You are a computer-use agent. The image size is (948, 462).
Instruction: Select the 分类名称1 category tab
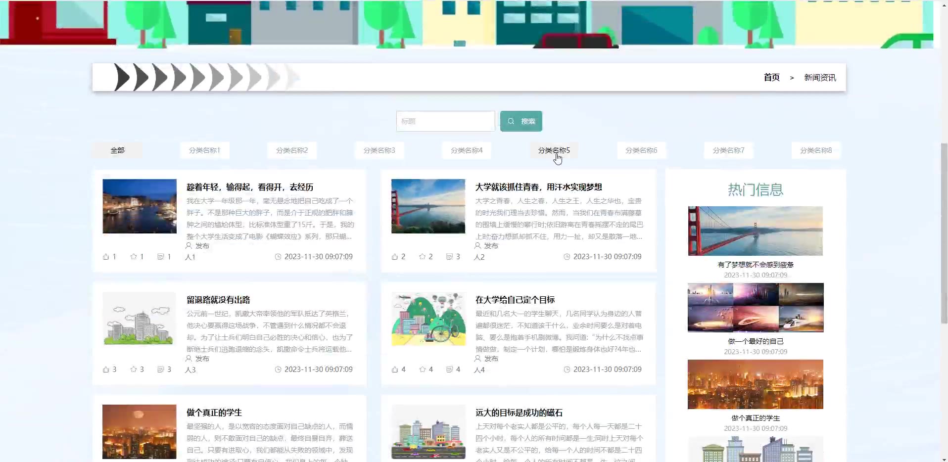click(204, 150)
